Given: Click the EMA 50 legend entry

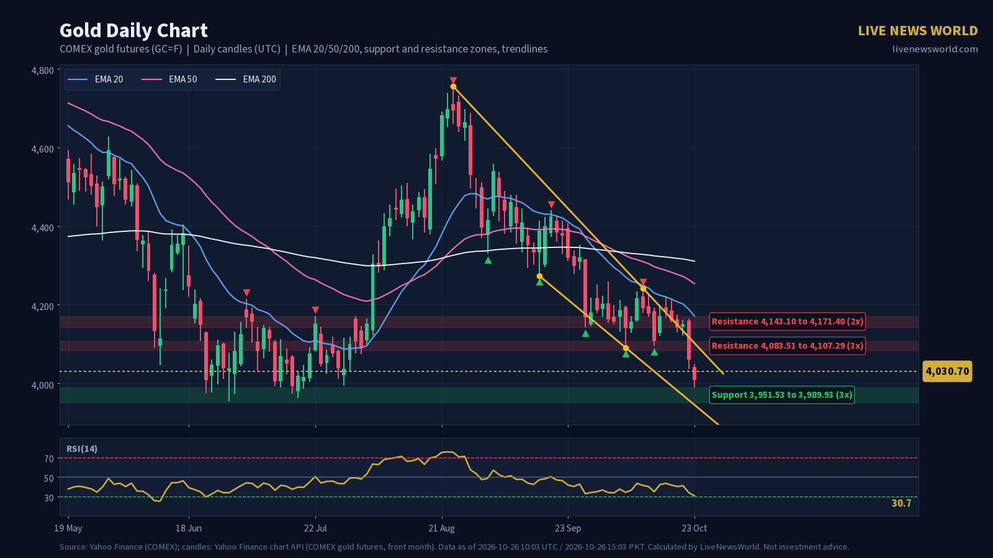Looking at the screenshot, I should [x=169, y=79].
